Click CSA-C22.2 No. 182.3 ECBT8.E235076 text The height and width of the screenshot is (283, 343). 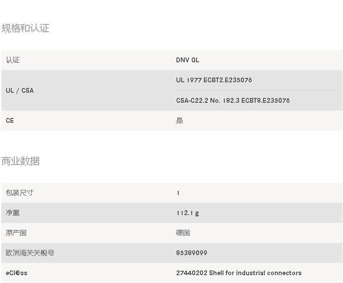[x=233, y=101]
